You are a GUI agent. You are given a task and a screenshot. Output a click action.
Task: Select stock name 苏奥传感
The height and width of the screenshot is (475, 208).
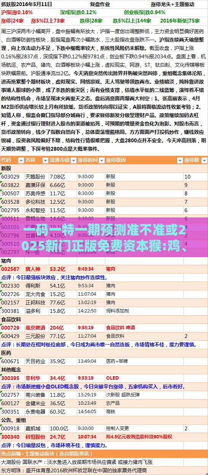[35, 193]
